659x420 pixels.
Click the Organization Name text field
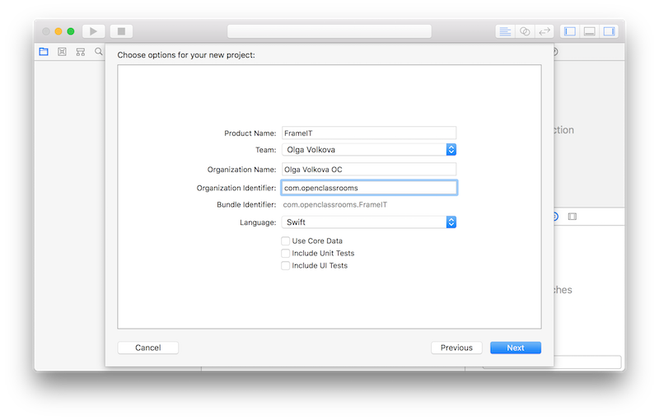(x=369, y=170)
